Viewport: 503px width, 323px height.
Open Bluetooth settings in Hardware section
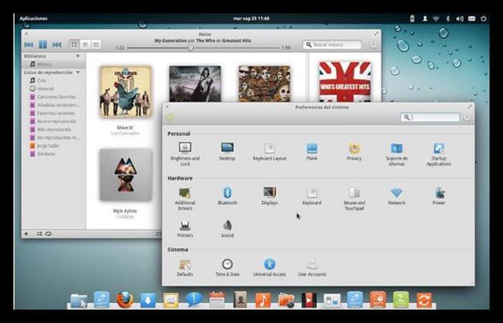coord(227,195)
